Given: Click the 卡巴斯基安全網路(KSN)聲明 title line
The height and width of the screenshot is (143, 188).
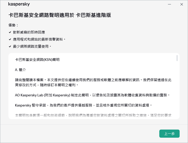Looking at the screenshot, I should [37, 60].
